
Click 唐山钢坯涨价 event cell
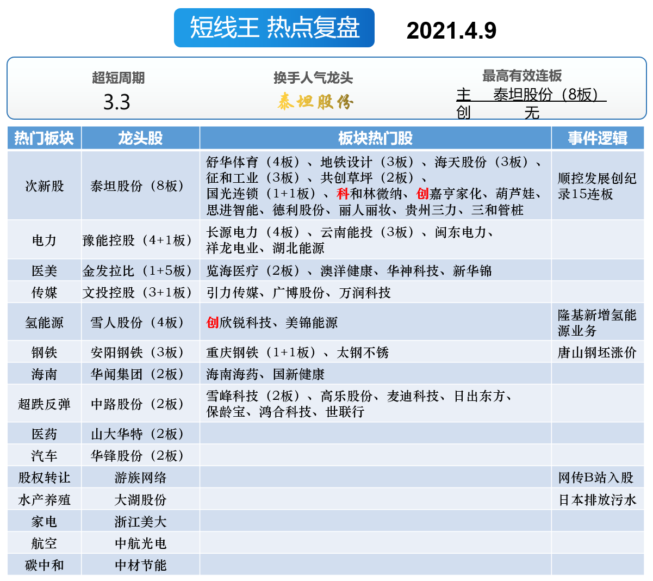click(597, 353)
